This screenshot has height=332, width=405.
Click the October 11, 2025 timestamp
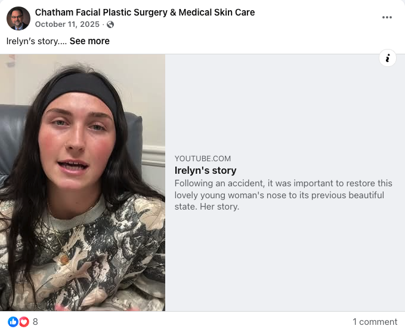pyautogui.click(x=67, y=24)
